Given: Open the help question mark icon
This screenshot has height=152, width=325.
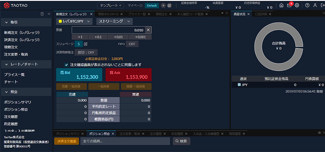Looking at the screenshot, I should click(307, 6).
